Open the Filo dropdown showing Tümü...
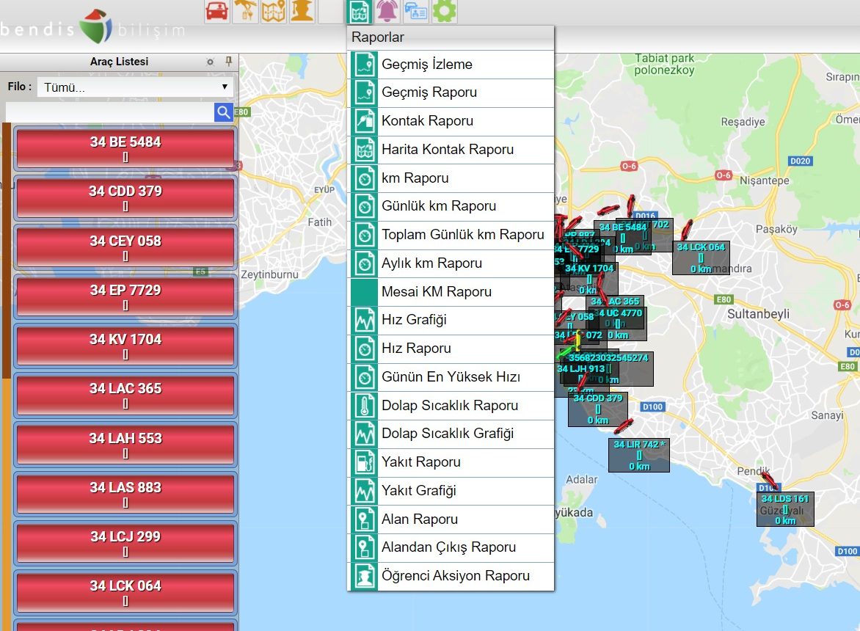860x631 pixels. tap(135, 87)
